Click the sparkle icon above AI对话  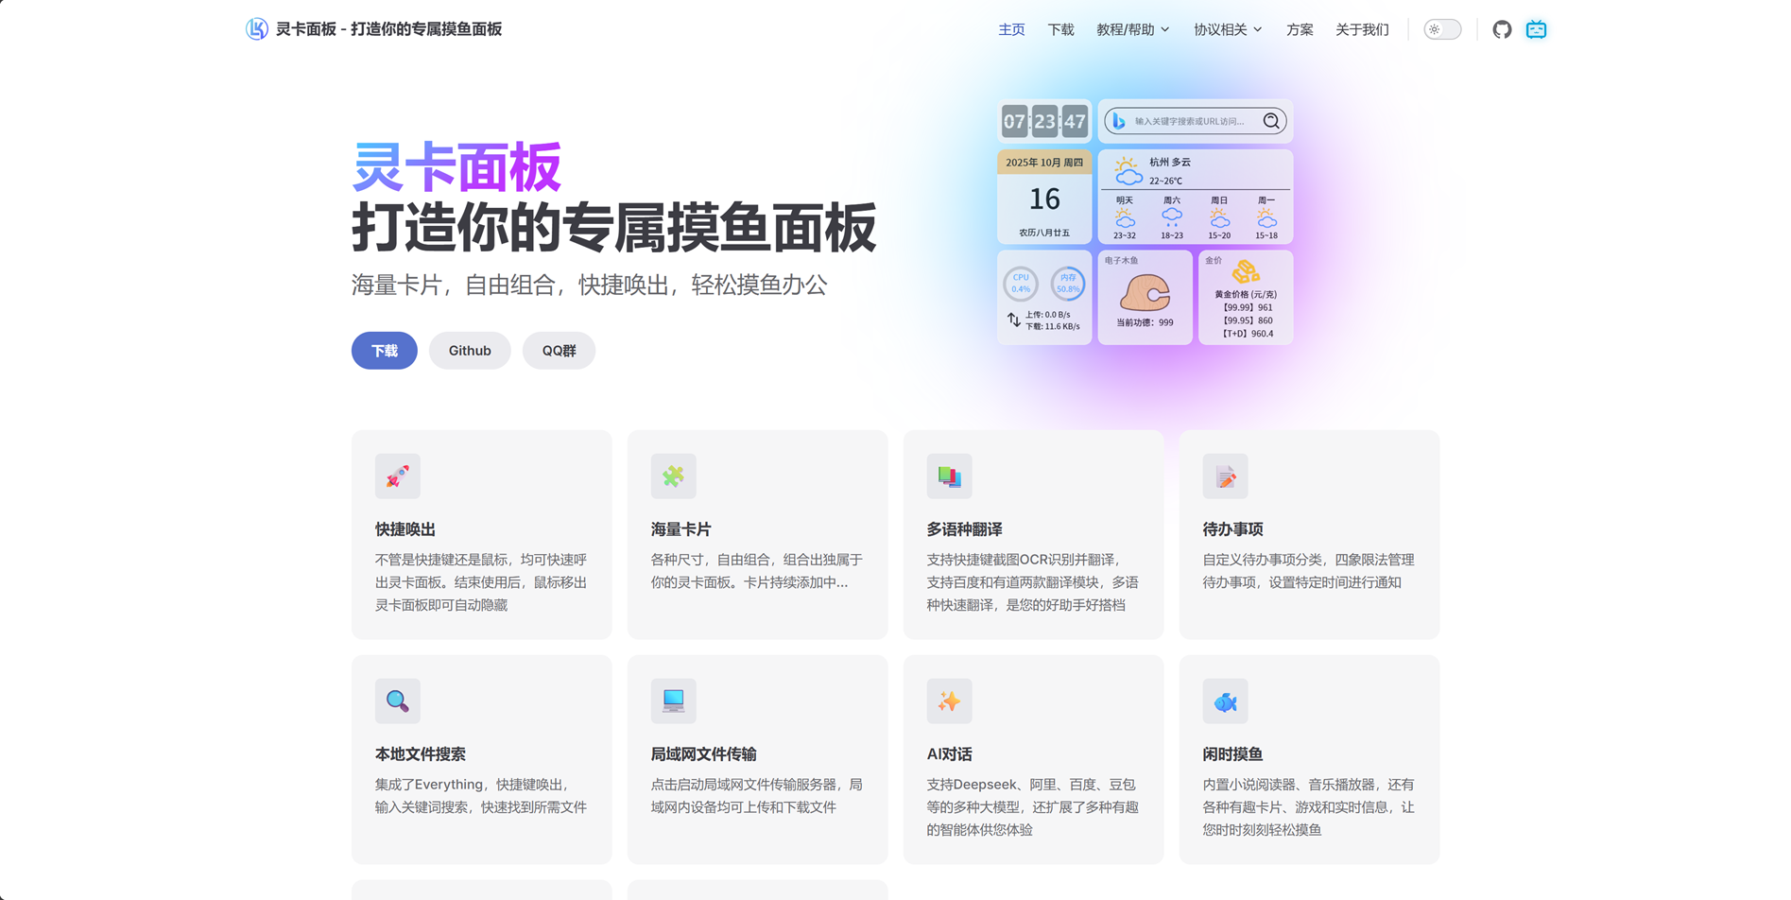coord(949,701)
